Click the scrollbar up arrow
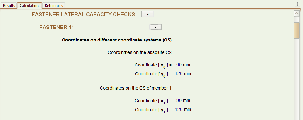 (296, 14)
